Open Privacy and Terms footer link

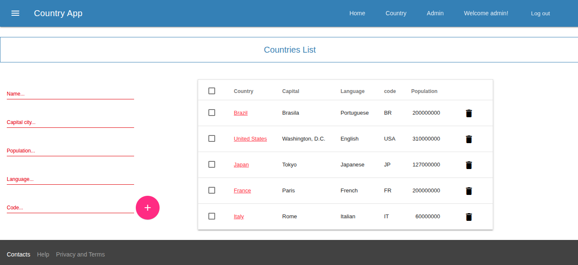point(80,254)
